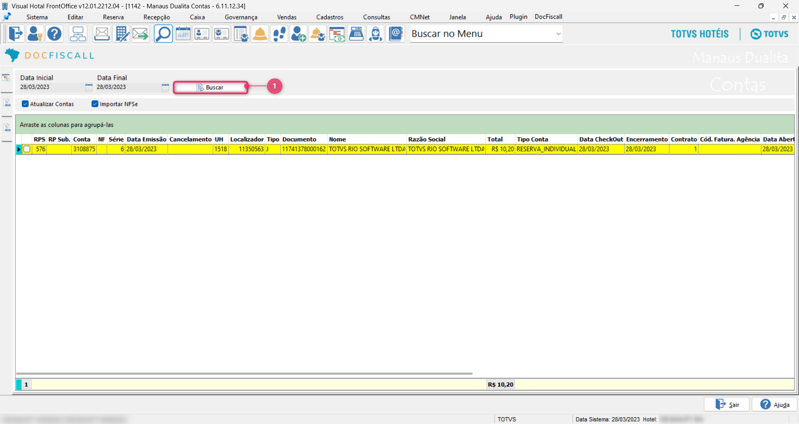Click the first DocFiscall sidebar icon
Image resolution: width=799 pixels, height=424 pixels.
(x=6, y=78)
